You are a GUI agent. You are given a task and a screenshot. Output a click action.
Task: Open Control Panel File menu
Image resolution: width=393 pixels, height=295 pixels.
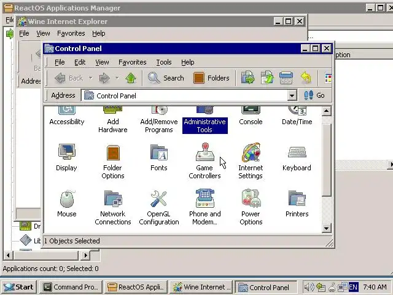60,62
